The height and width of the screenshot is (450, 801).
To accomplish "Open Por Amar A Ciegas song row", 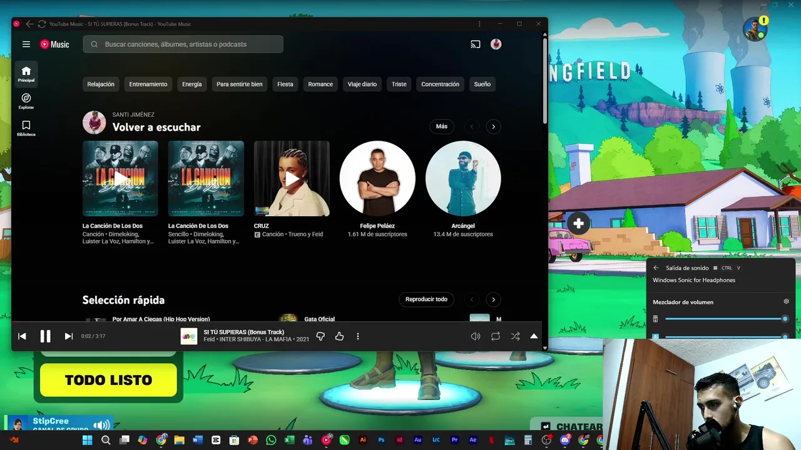I will click(161, 319).
